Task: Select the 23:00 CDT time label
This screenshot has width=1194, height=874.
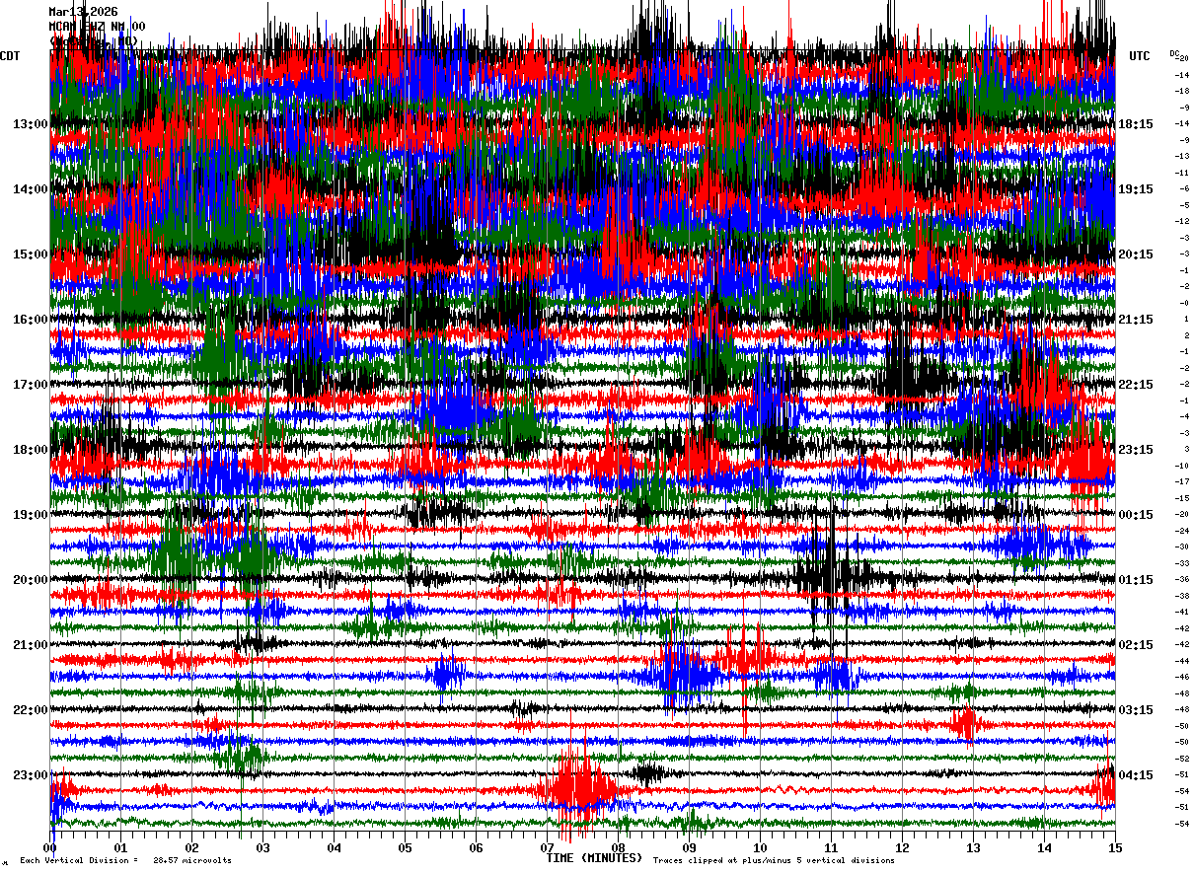Action: (x=31, y=775)
